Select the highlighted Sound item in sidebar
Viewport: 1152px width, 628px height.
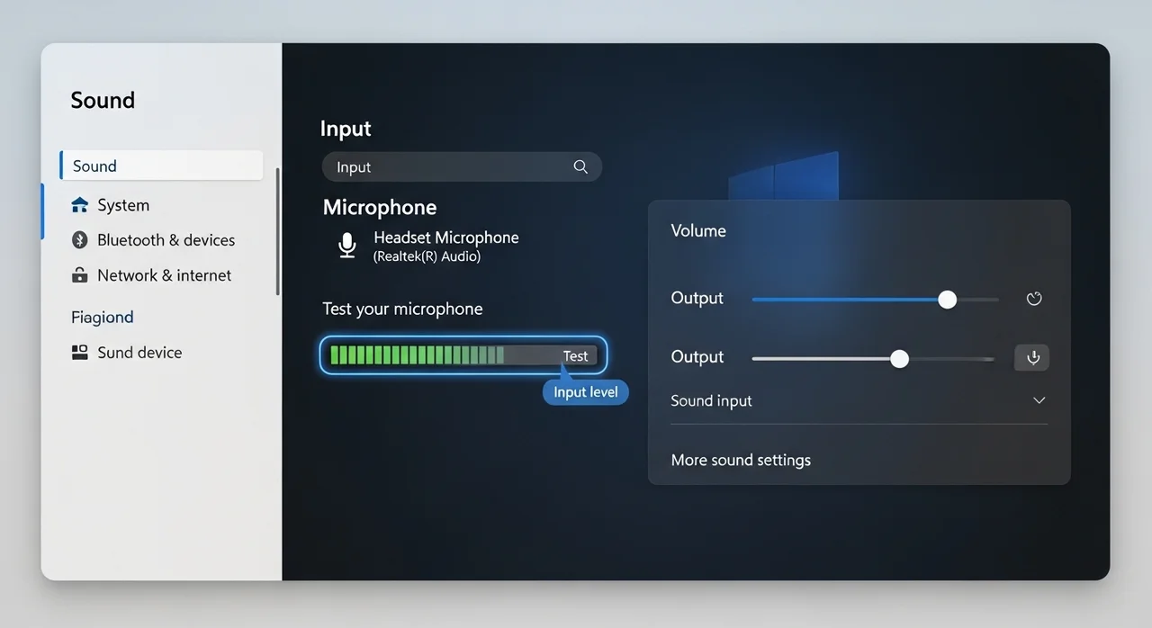click(162, 166)
